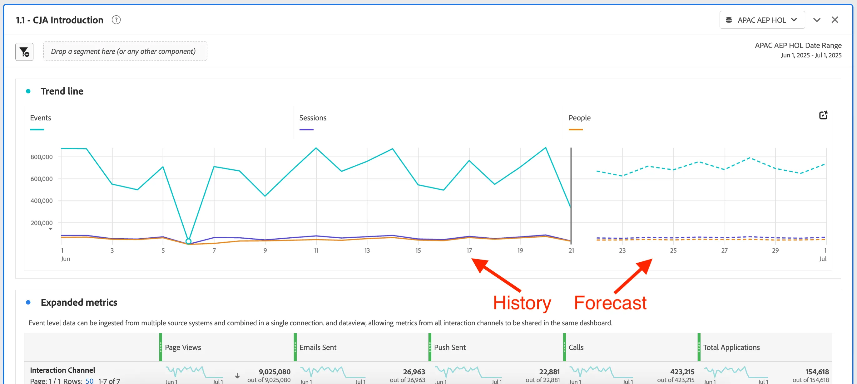
Task: Click the 1.1 - CJA Introduction panel title
Action: pyautogui.click(x=60, y=20)
